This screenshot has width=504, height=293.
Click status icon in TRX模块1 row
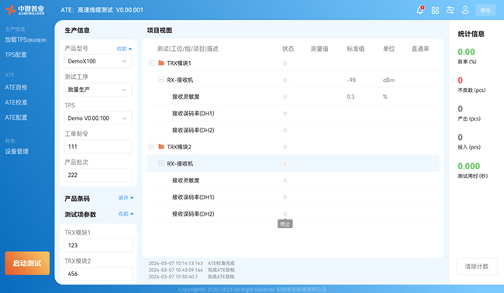[x=285, y=63]
